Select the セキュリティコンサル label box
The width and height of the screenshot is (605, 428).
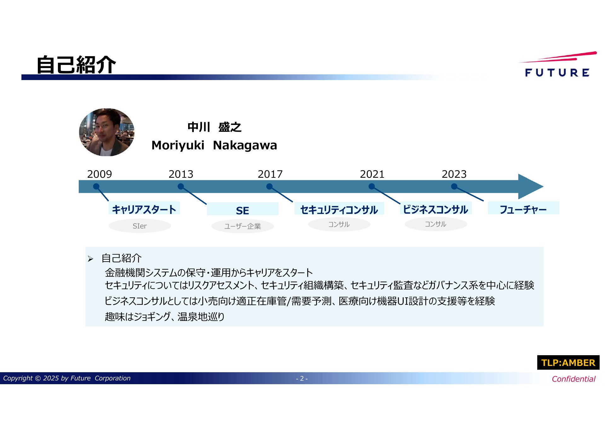(339, 209)
